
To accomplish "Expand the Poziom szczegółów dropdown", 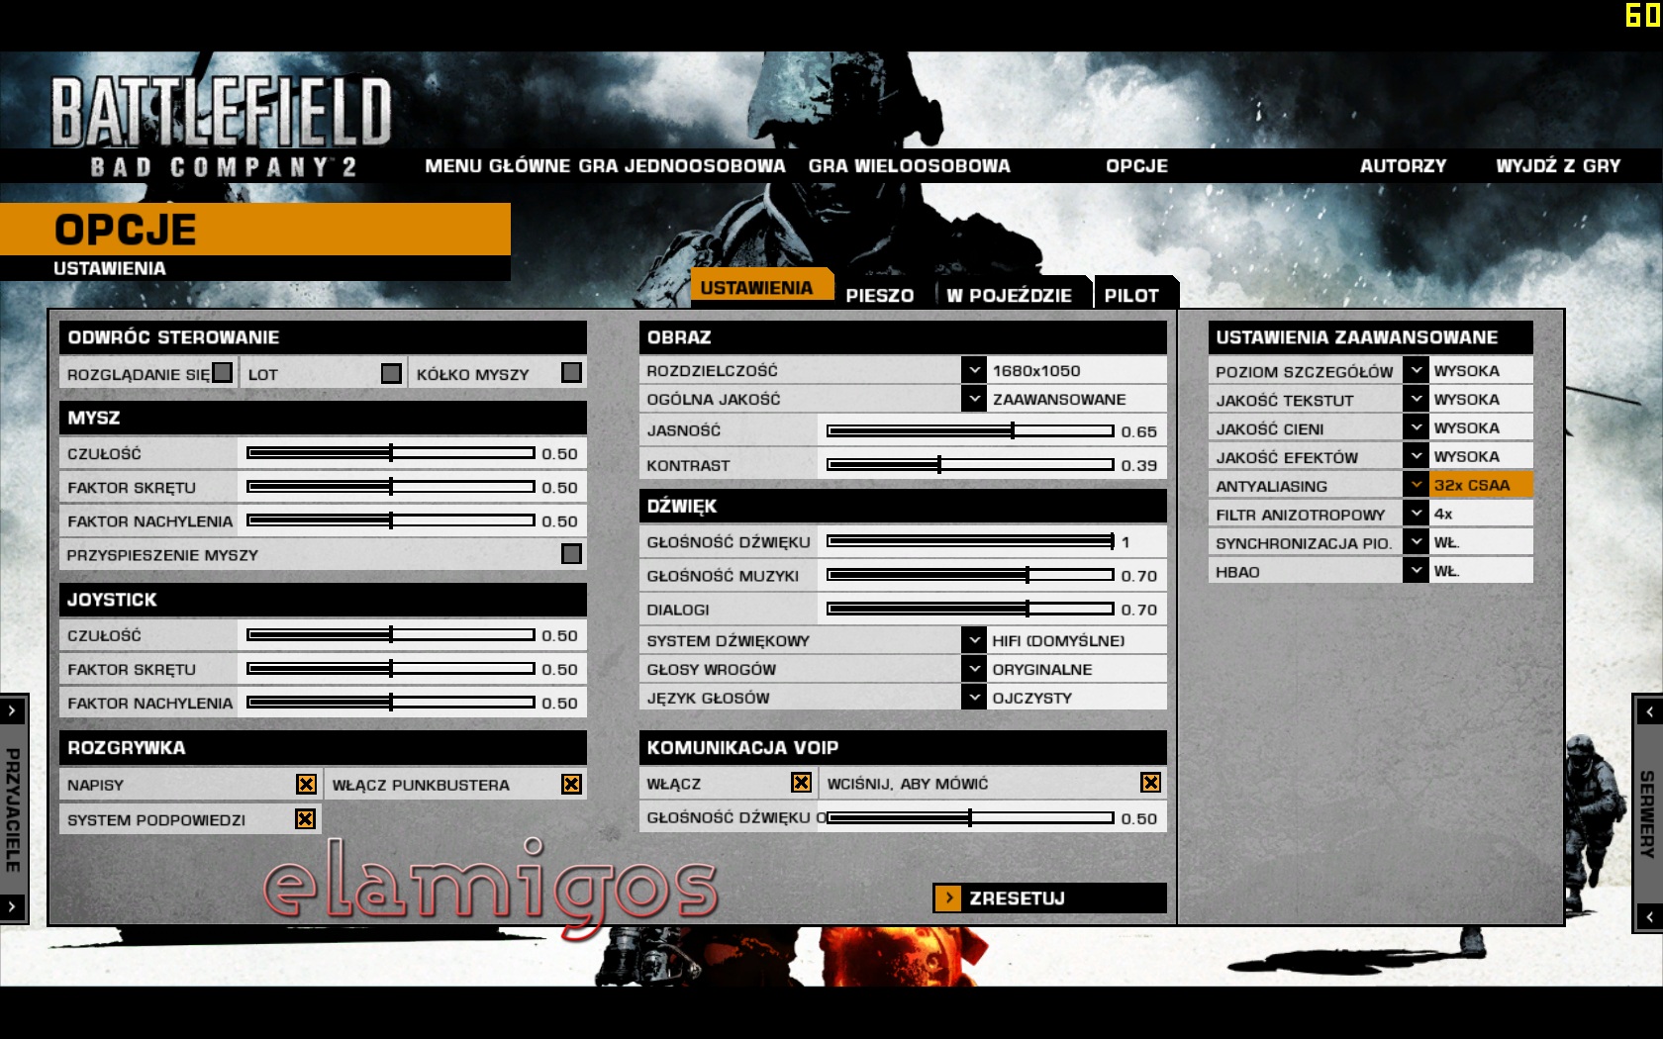I will click(x=1416, y=370).
